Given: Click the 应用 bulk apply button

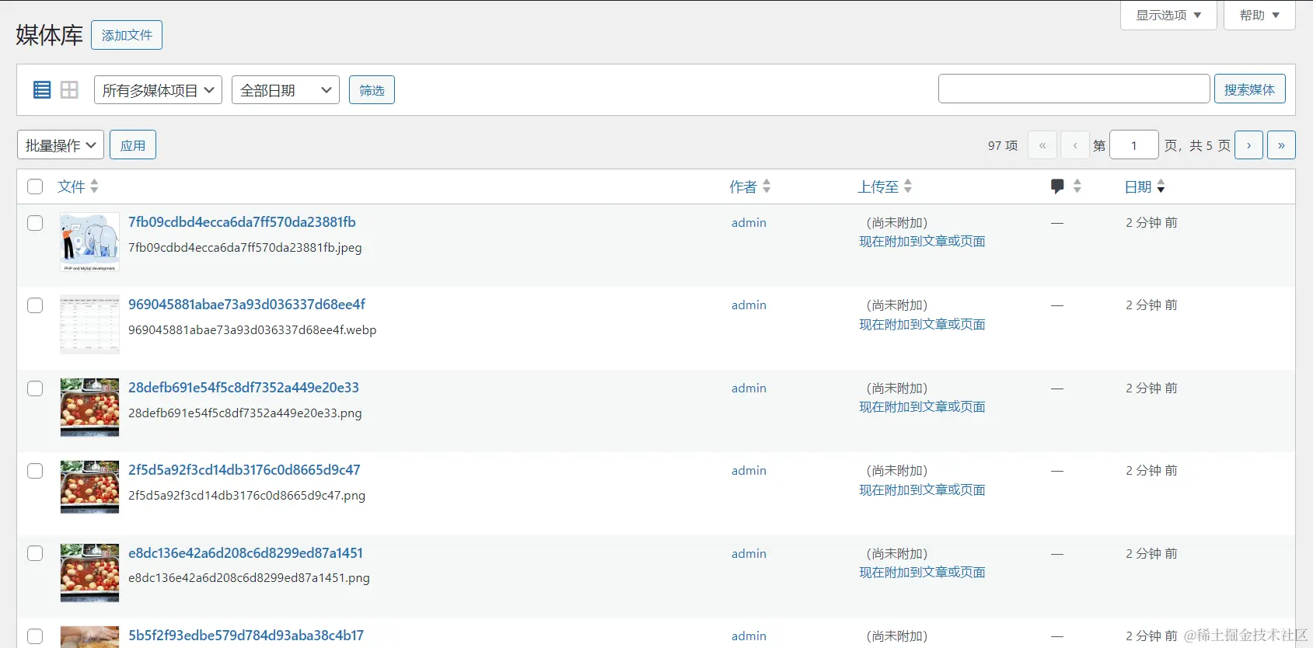Looking at the screenshot, I should pyautogui.click(x=133, y=145).
